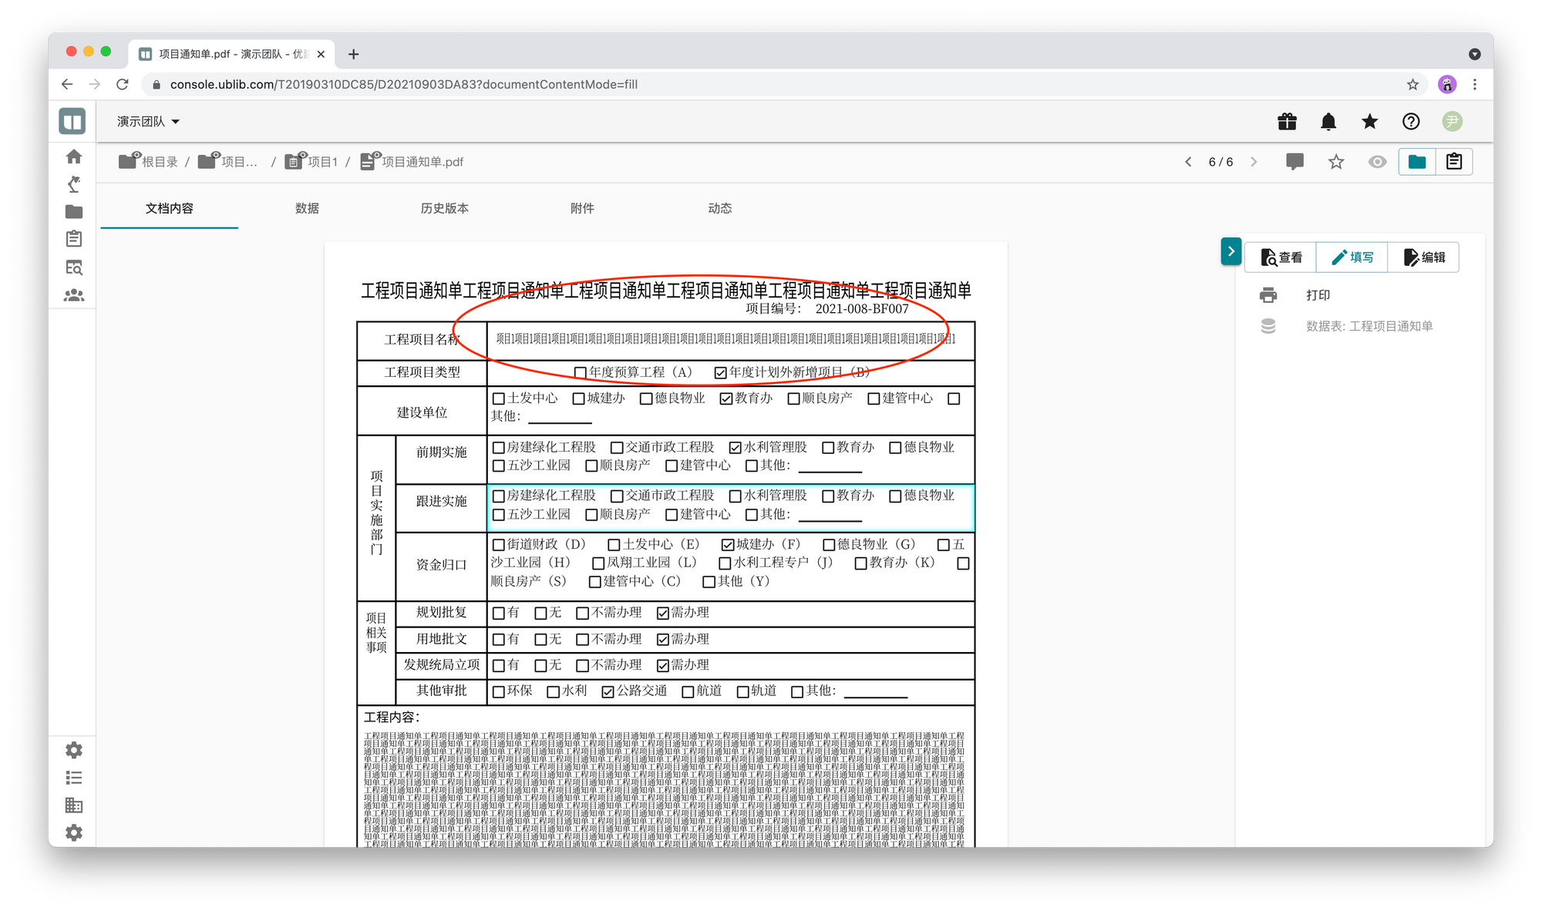Check the 土发中心 checkbox in 建设单位
This screenshot has height=911, width=1542.
(499, 398)
